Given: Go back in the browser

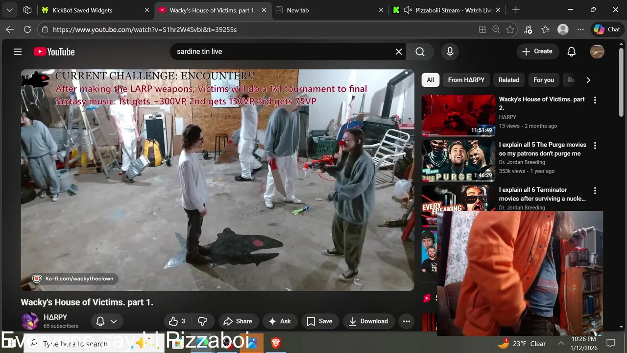Looking at the screenshot, I should click(x=10, y=29).
